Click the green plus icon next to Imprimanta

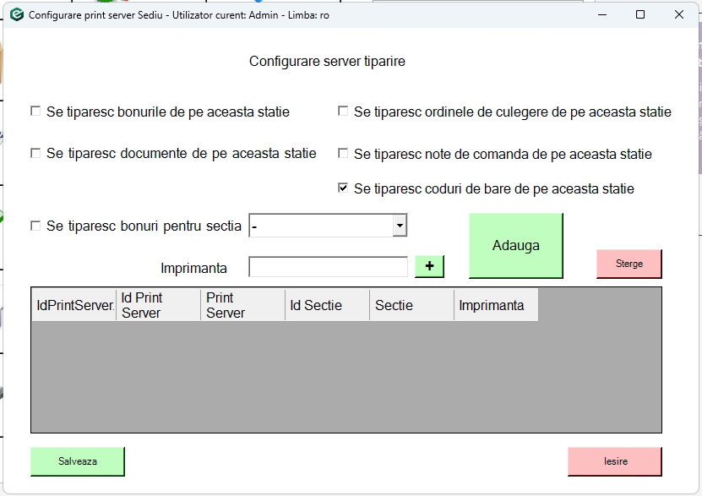click(x=429, y=266)
